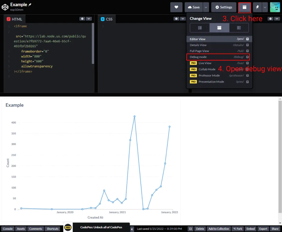
Task: Click the pencil icon to edit pen title
Action: [x=30, y=5]
